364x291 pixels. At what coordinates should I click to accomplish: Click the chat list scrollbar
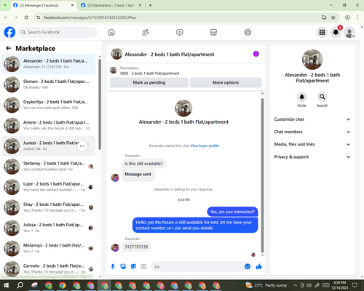[100, 104]
